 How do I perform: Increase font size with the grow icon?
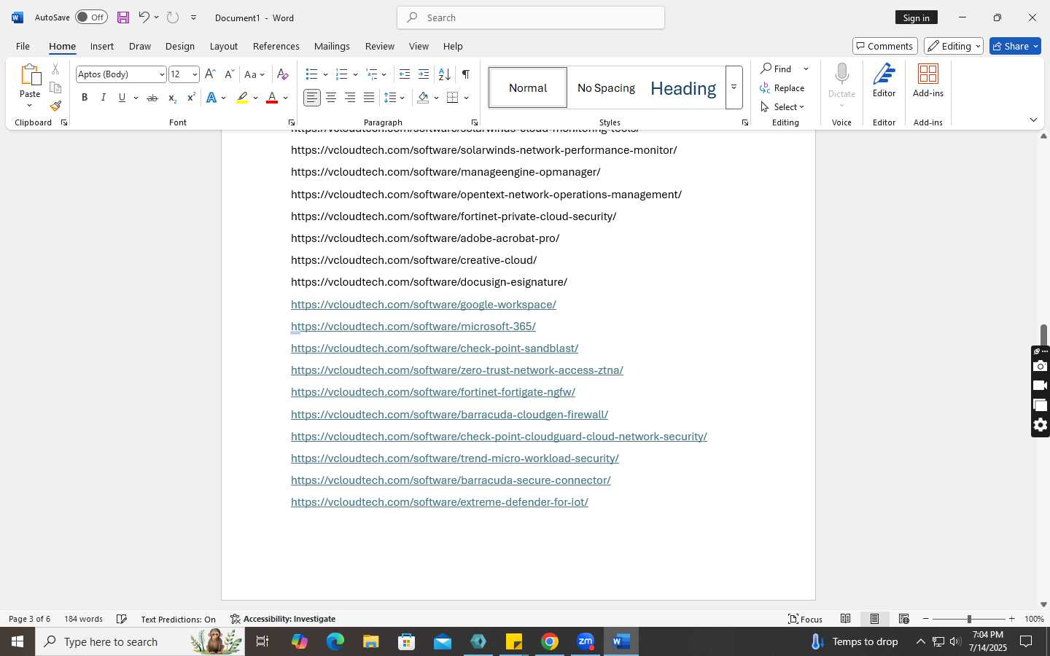tap(210, 74)
